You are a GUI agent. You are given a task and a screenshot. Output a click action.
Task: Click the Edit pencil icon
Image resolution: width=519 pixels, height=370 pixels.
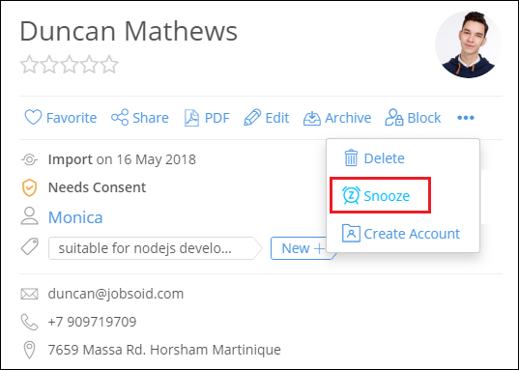(252, 118)
